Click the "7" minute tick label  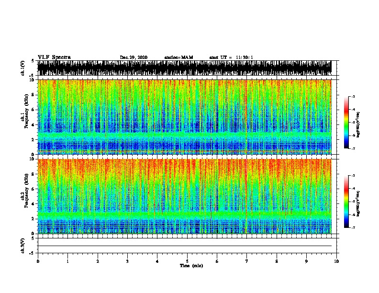point(247,261)
